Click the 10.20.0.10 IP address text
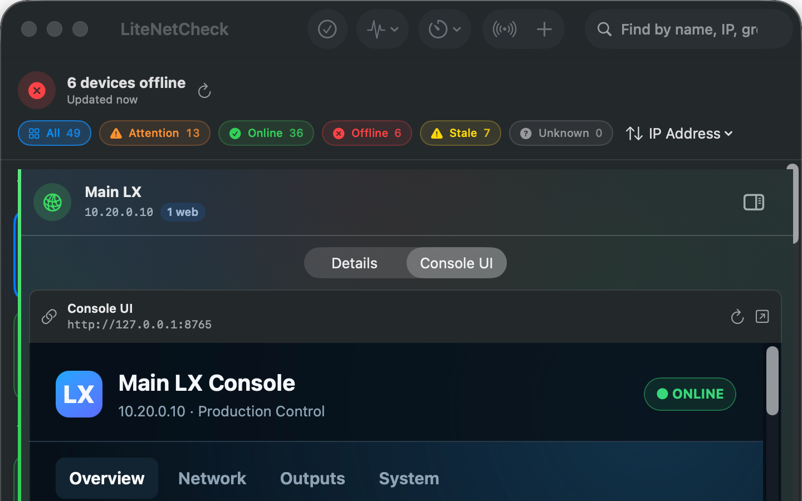Screen dimensions: 802x501 [119, 212]
